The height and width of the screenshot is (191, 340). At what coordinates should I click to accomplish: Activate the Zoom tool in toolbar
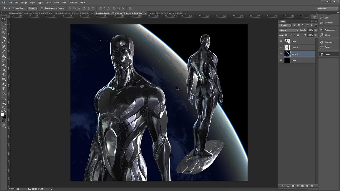click(x=4, y=107)
